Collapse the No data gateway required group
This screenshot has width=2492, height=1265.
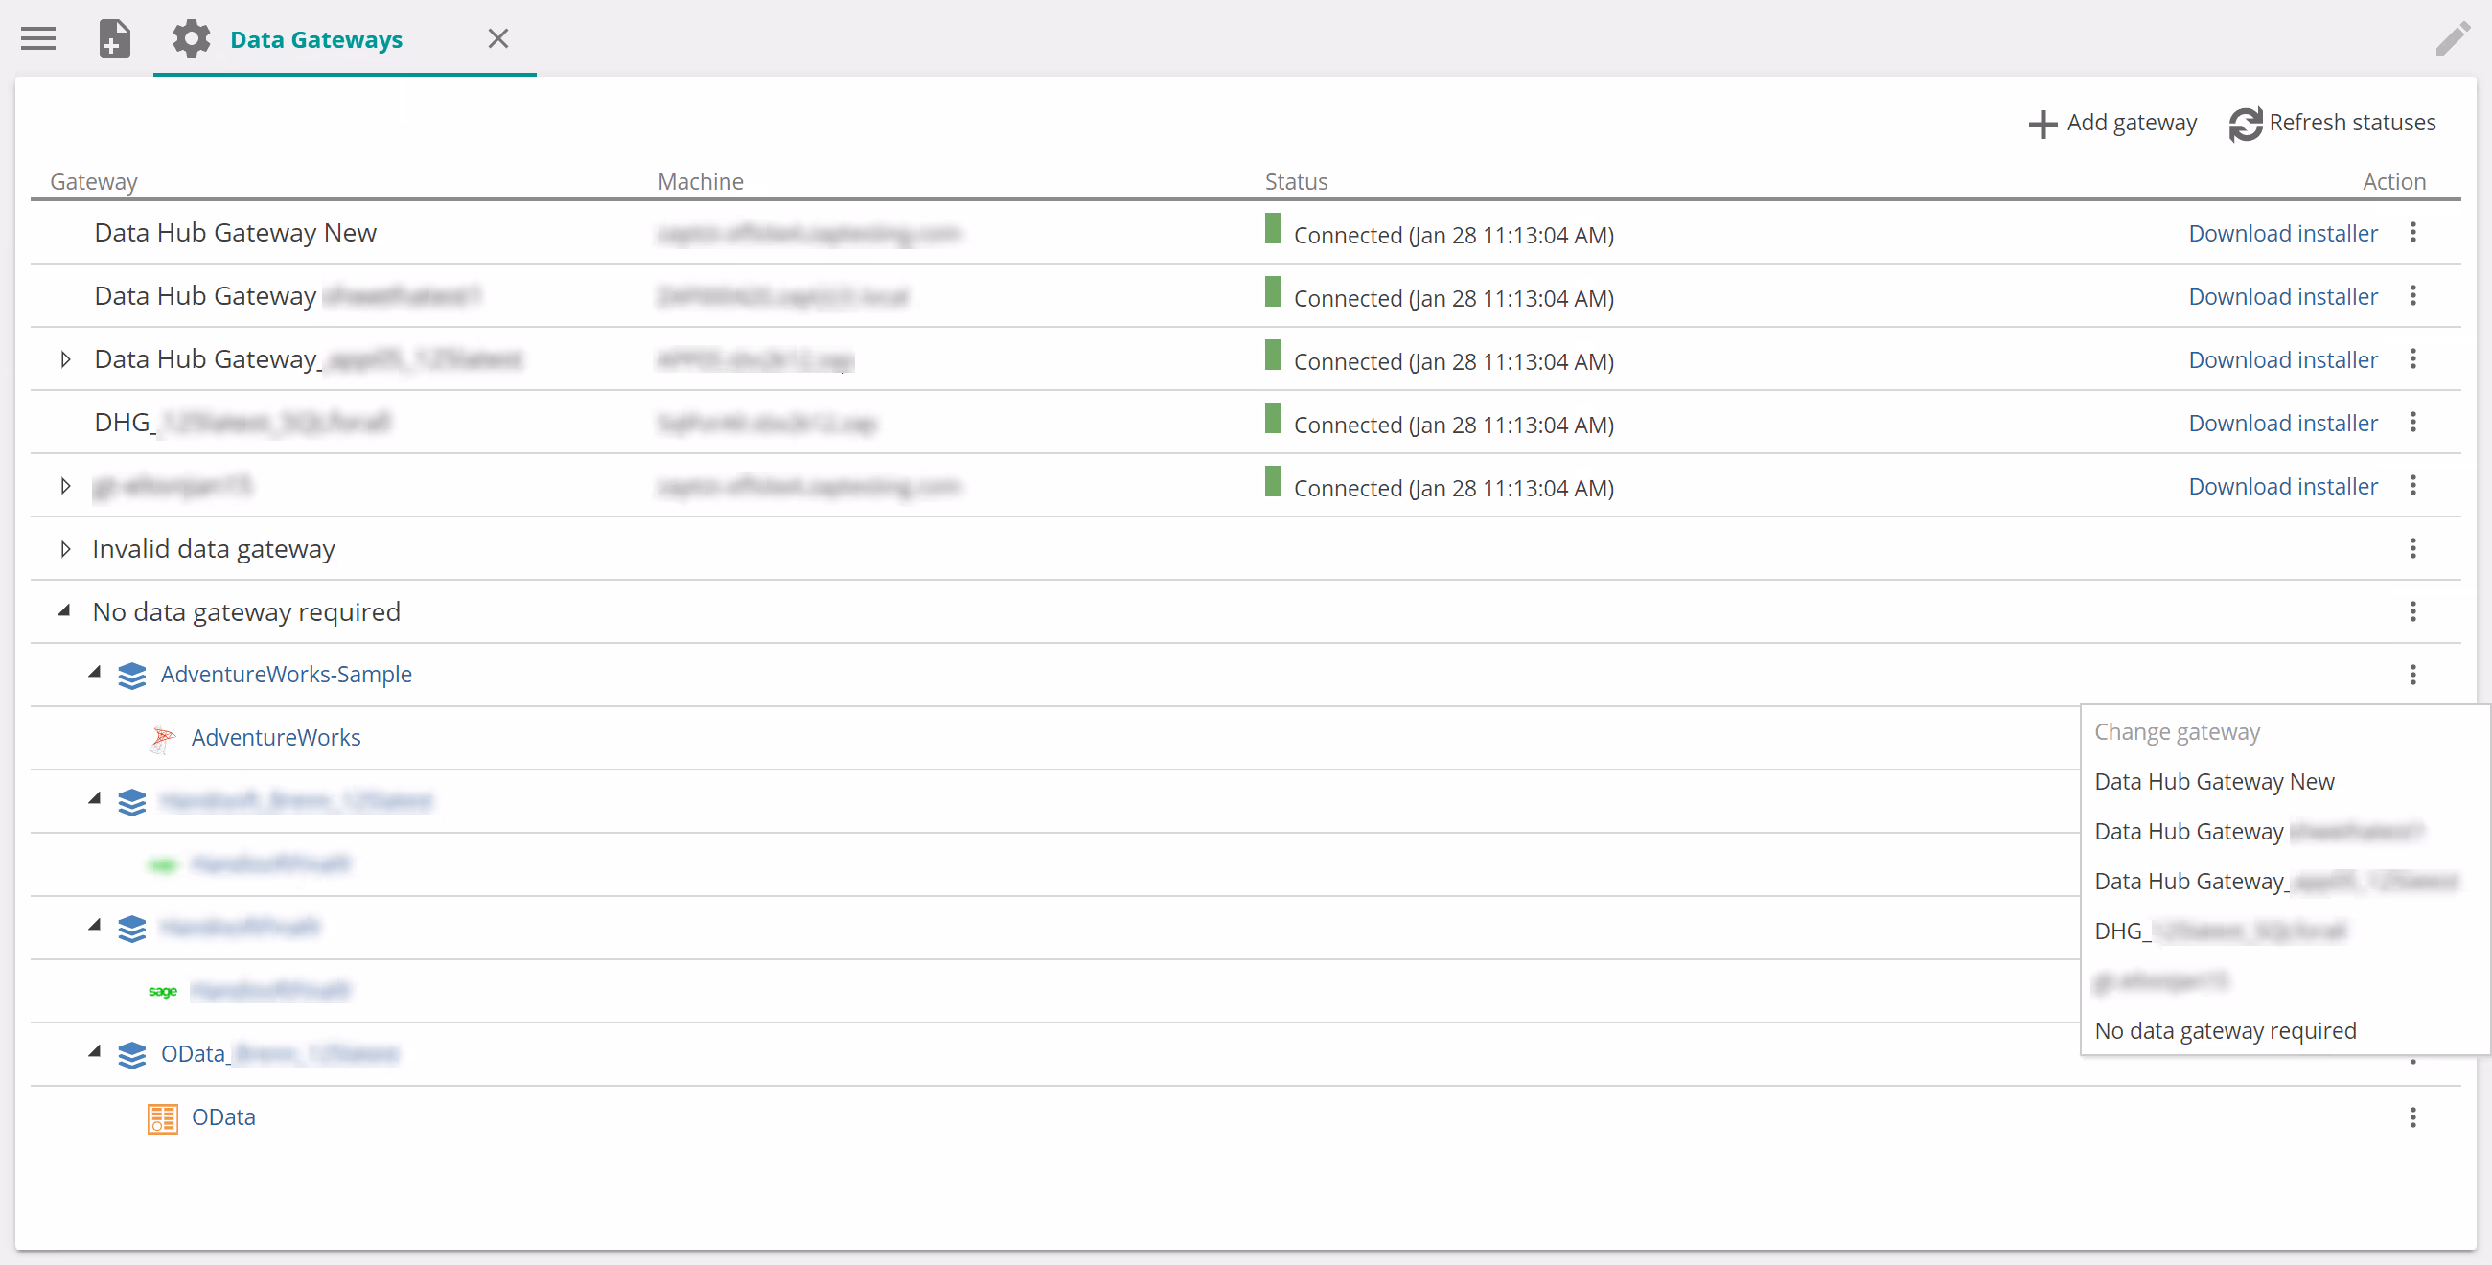[65, 611]
